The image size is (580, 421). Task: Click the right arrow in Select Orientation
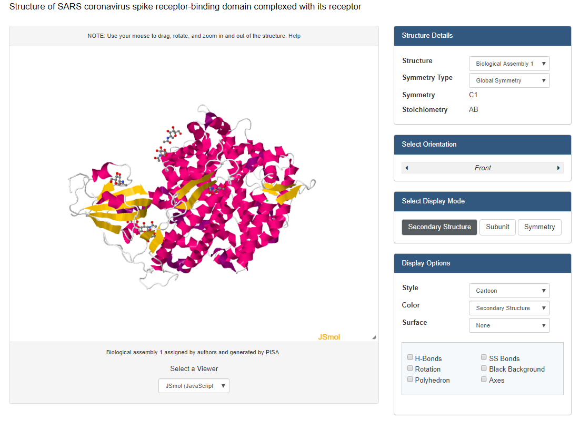(x=558, y=168)
